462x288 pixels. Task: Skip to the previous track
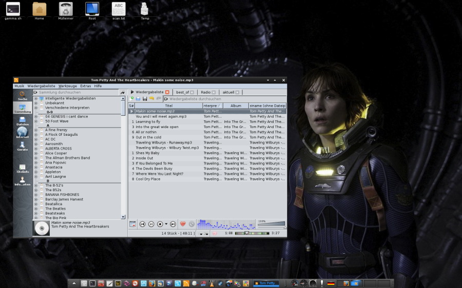pyautogui.click(x=142, y=224)
